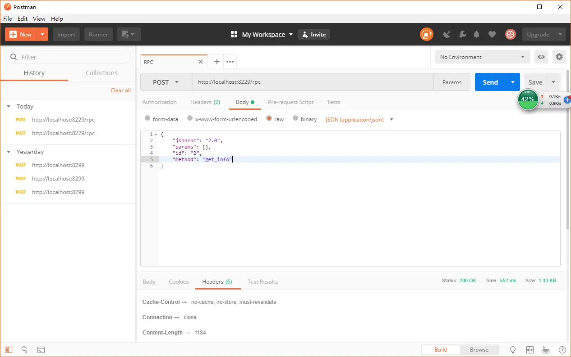
Task: Open the user avatar icon
Action: click(x=510, y=34)
